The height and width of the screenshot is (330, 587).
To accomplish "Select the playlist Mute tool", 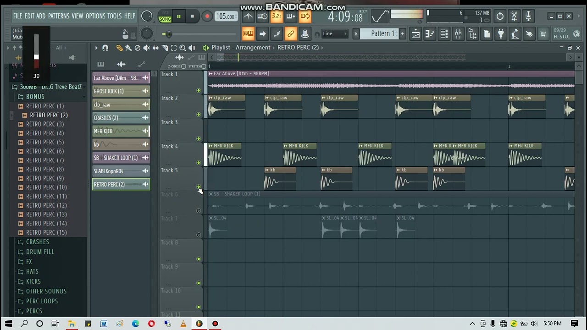I will pos(147,48).
